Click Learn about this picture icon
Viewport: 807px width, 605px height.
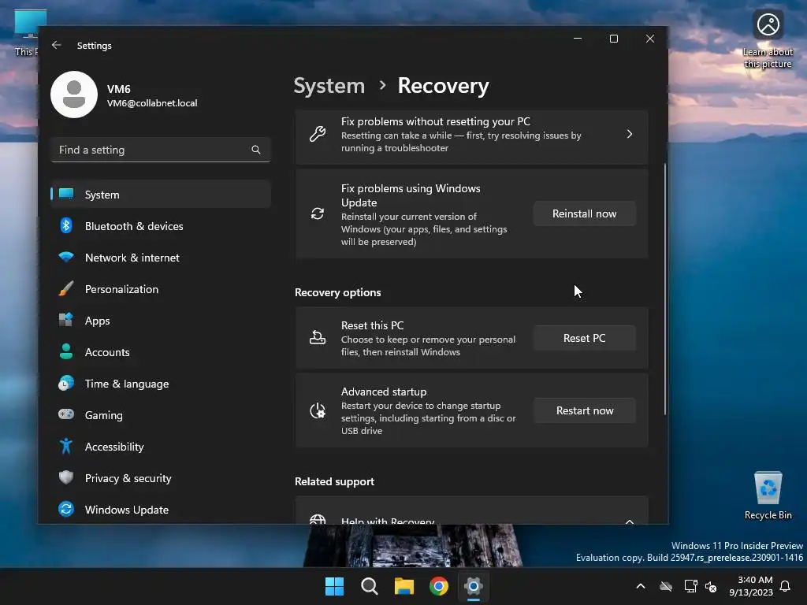(768, 39)
